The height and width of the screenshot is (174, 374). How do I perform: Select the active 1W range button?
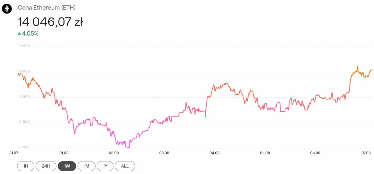67,166
